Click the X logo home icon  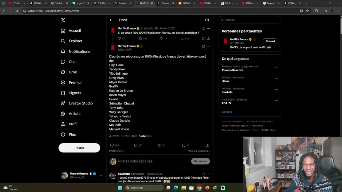[63, 20]
